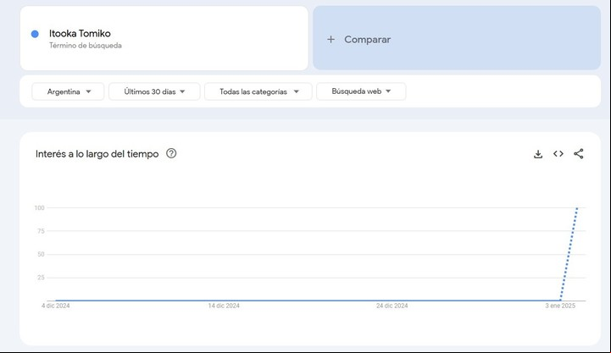Click the 4 dic 2024 date label
This screenshot has height=353, width=611.
tap(56, 306)
